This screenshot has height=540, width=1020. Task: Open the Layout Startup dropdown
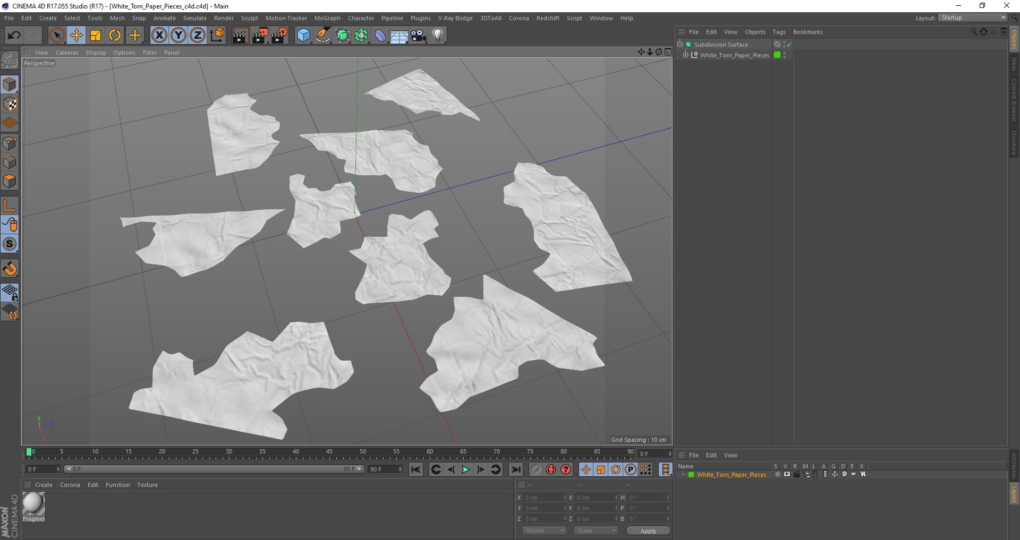pos(973,18)
